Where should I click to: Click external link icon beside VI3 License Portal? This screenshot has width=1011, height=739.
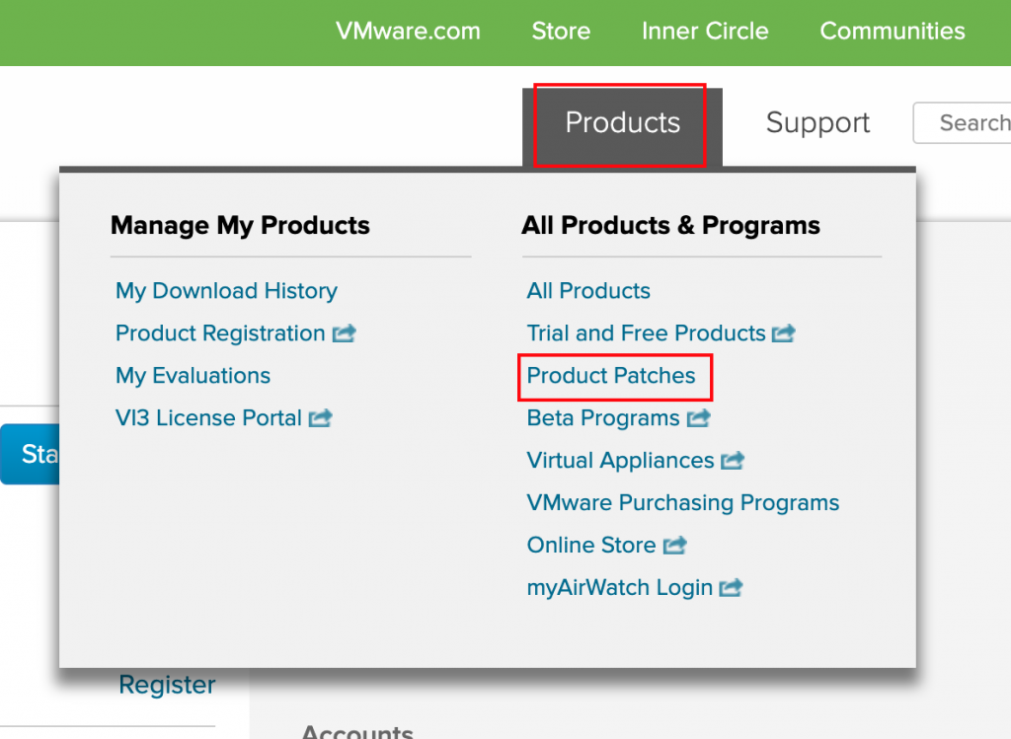click(320, 419)
